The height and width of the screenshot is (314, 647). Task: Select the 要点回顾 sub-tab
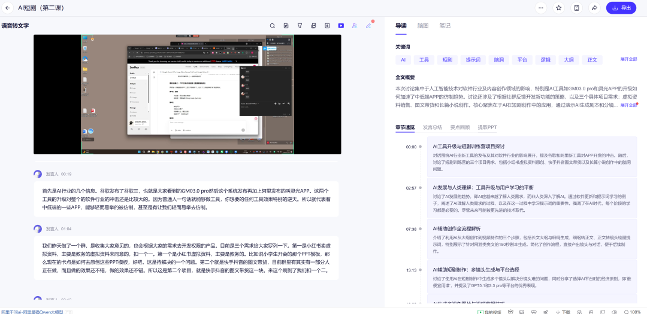pos(459,127)
